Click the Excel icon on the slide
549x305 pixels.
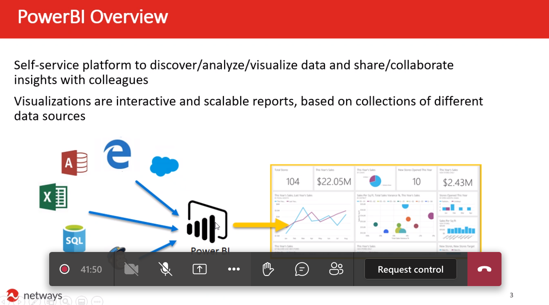pyautogui.click(x=53, y=197)
